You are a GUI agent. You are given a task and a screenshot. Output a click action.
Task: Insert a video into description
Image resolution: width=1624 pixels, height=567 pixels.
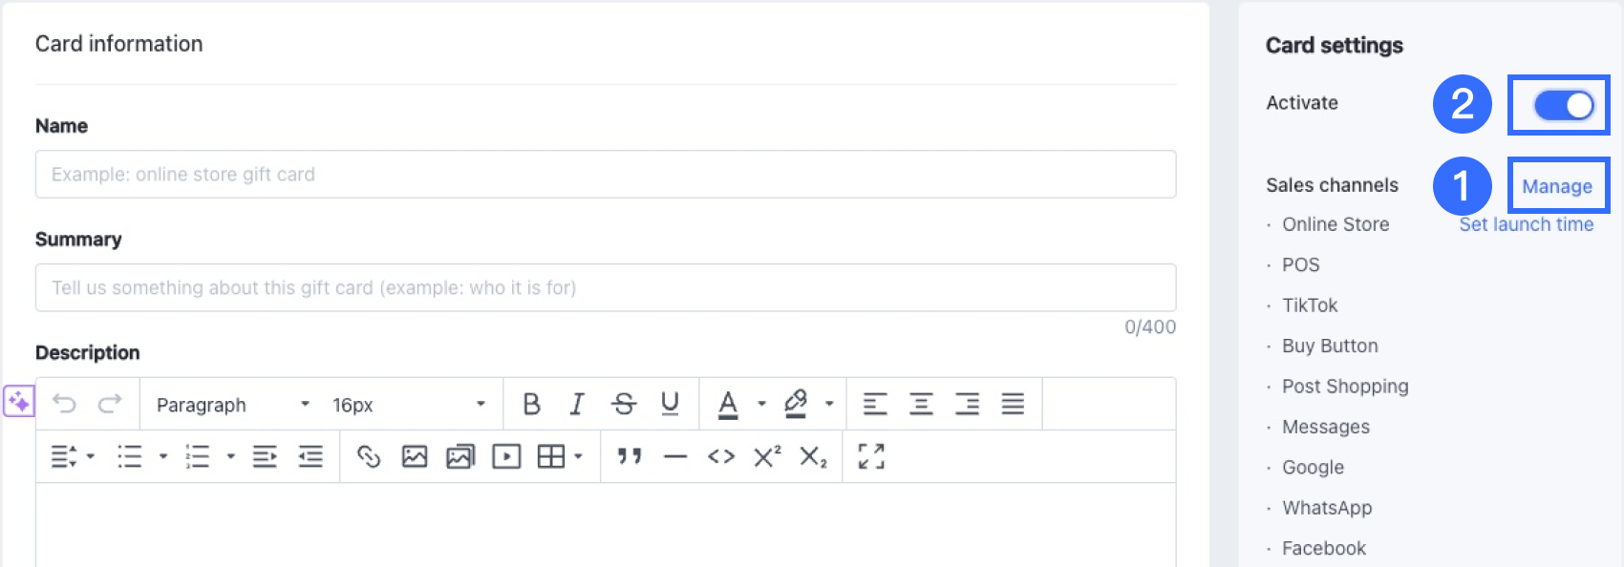pyautogui.click(x=506, y=457)
